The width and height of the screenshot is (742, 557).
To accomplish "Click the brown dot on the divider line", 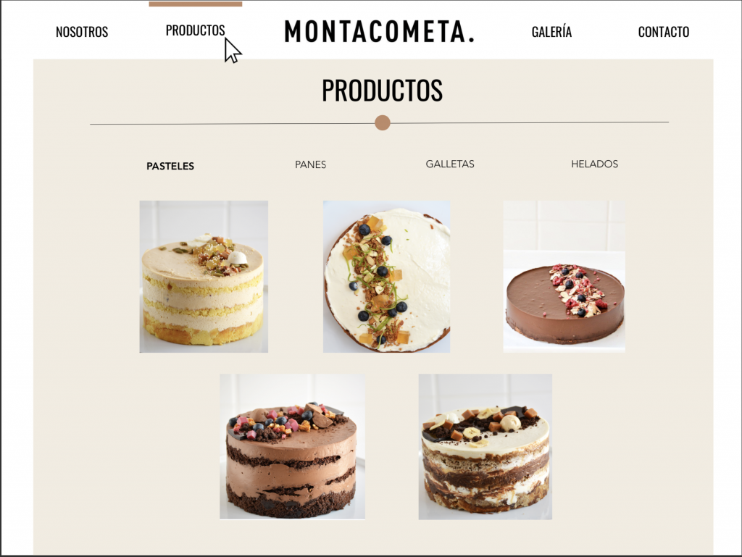I will tap(383, 122).
